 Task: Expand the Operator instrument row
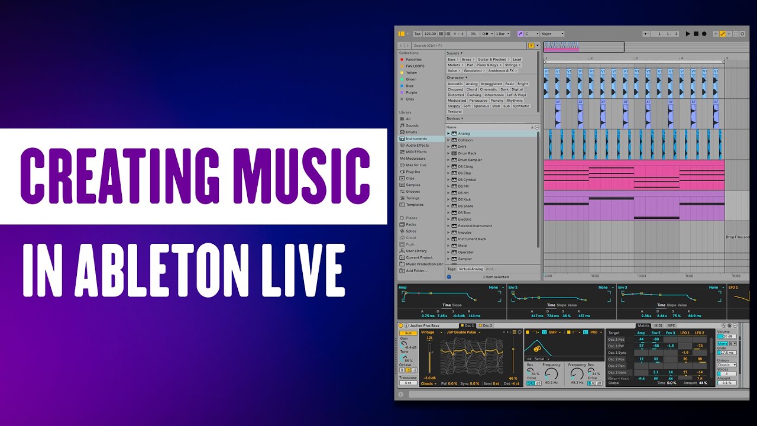pyautogui.click(x=448, y=253)
